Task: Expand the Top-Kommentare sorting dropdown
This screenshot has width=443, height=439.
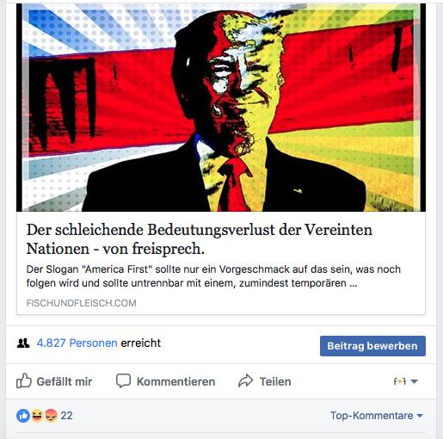Action: [x=377, y=416]
